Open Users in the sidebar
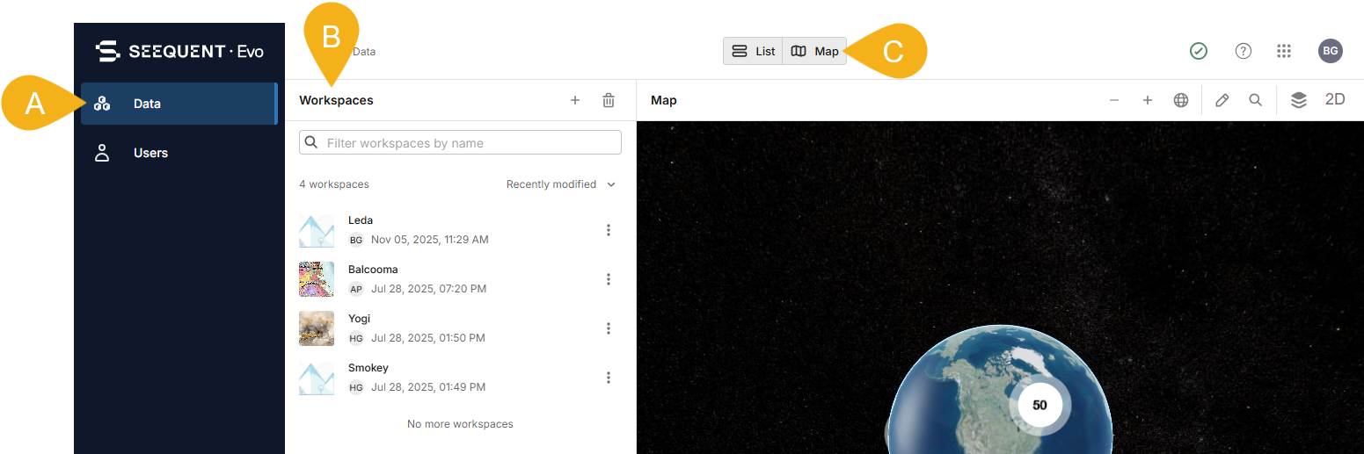The image size is (1364, 454). (x=150, y=153)
